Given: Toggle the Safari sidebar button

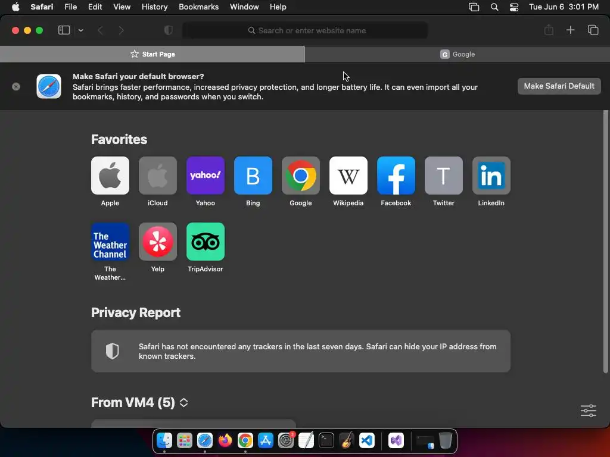Looking at the screenshot, I should point(64,30).
